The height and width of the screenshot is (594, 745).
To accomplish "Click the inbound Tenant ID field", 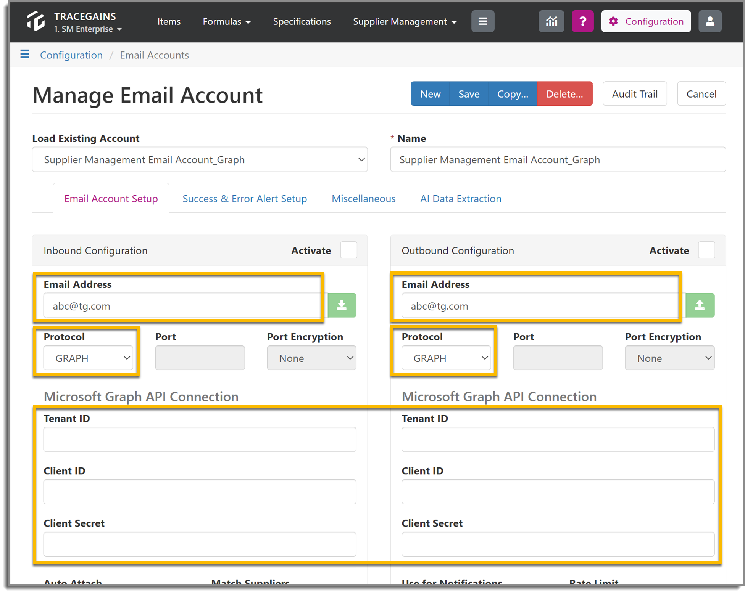I will point(200,439).
